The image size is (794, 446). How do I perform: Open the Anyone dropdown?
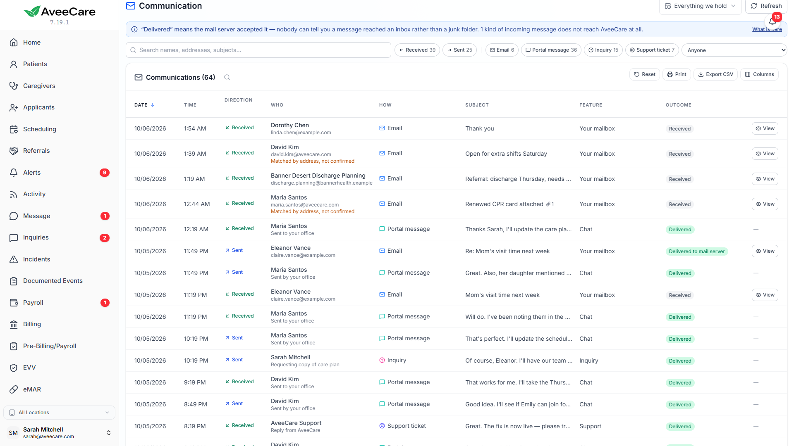click(734, 50)
